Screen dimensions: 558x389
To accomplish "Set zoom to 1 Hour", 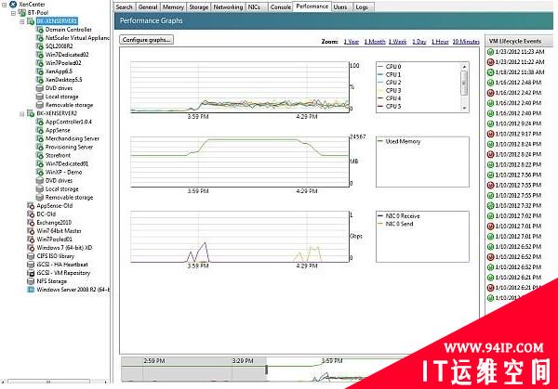I will tap(440, 42).
